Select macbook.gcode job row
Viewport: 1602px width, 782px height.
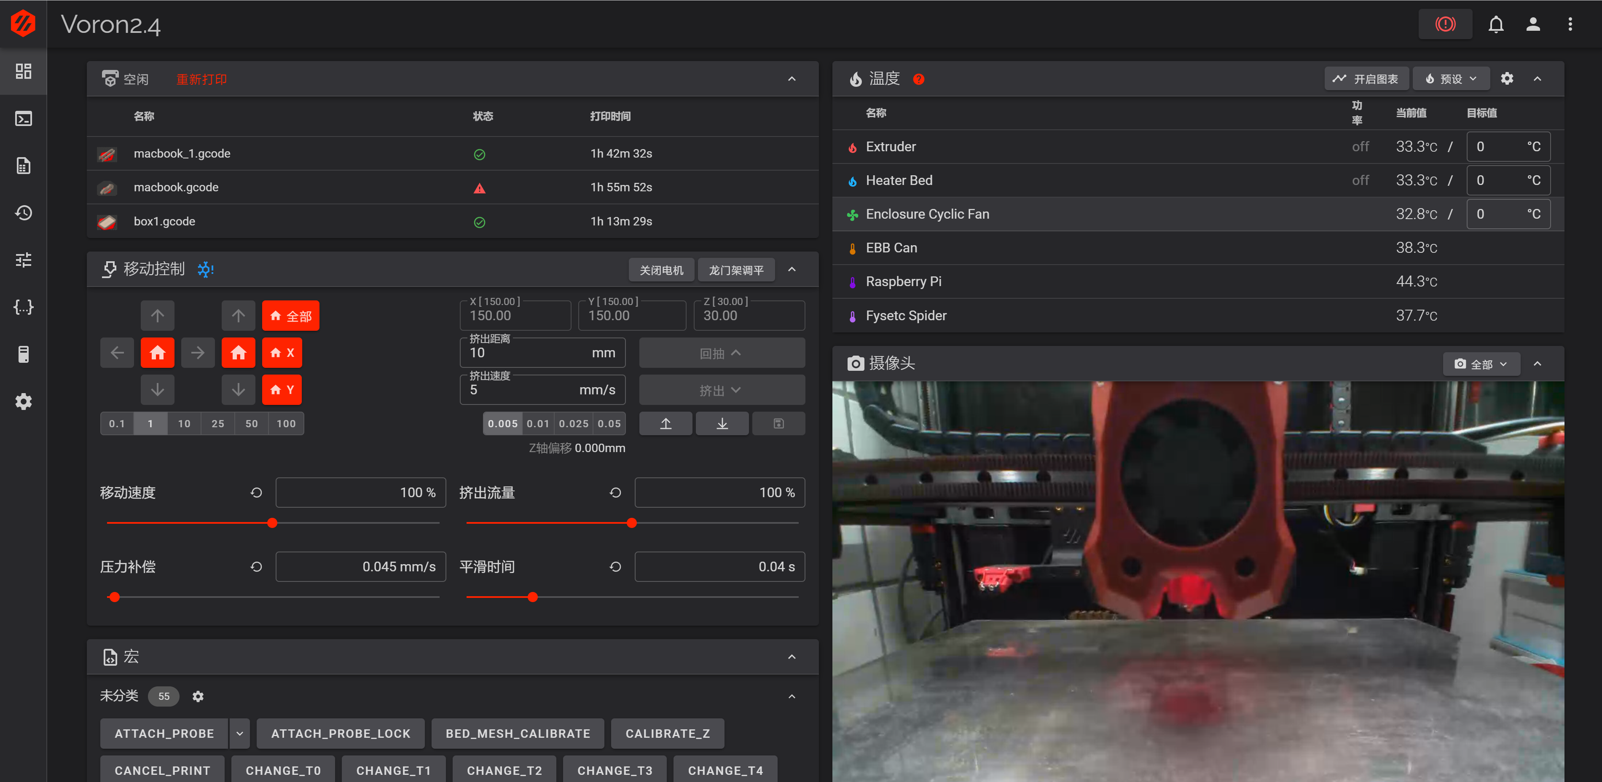(176, 187)
